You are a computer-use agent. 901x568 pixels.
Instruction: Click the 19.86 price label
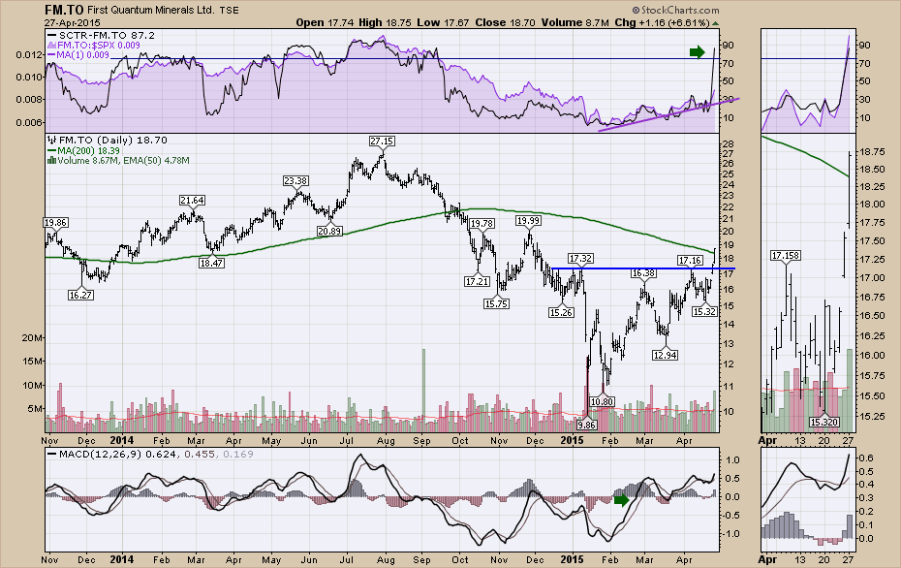pos(56,223)
